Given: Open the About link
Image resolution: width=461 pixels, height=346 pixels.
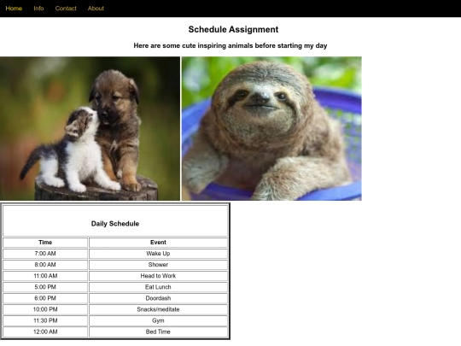Looking at the screenshot, I should [96, 9].
